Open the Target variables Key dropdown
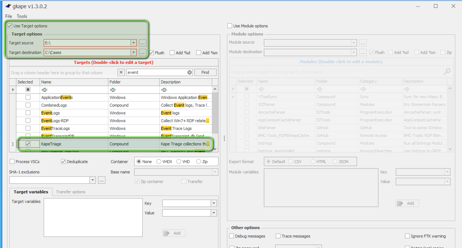 pyautogui.click(x=214, y=203)
